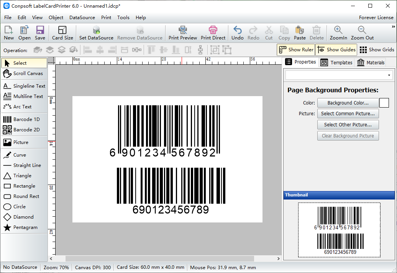The image size is (397, 273).
Task: Switch to the Materials tab
Action: [371, 62]
